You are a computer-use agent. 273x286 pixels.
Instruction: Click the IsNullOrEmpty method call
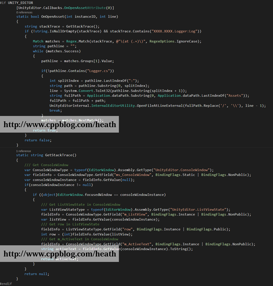click(x=63, y=31)
